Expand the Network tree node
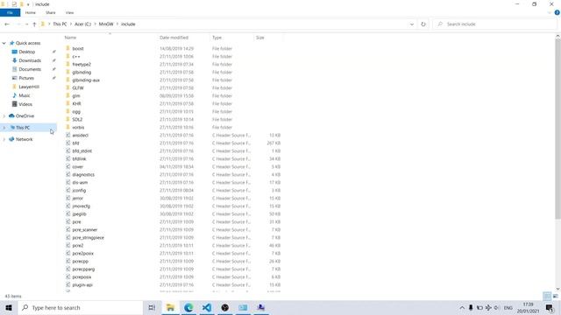Screen dimensions: 561x315 pyautogui.click(x=4, y=139)
